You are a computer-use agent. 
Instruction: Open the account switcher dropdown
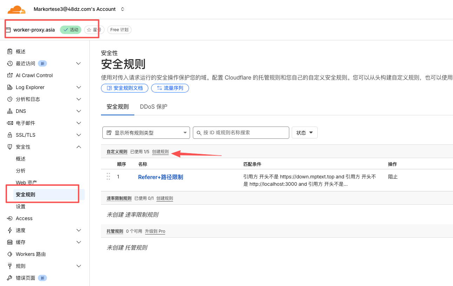point(122,9)
